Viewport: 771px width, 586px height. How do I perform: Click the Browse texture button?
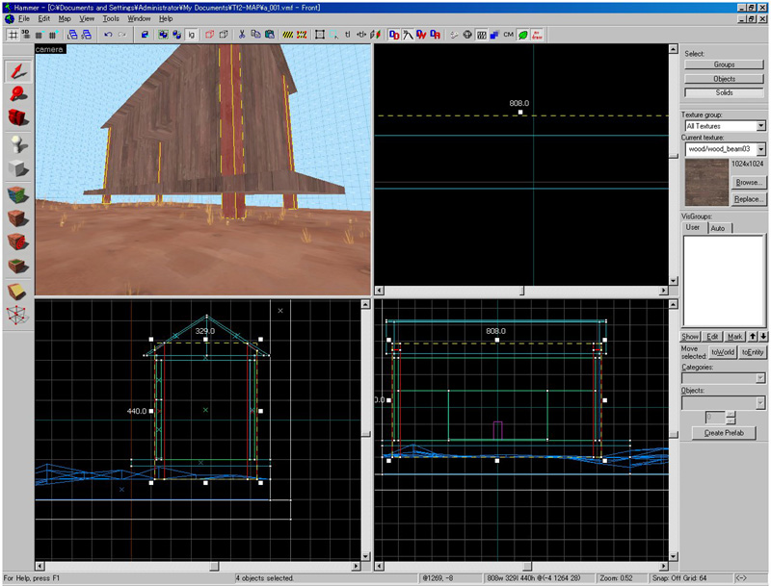click(749, 183)
